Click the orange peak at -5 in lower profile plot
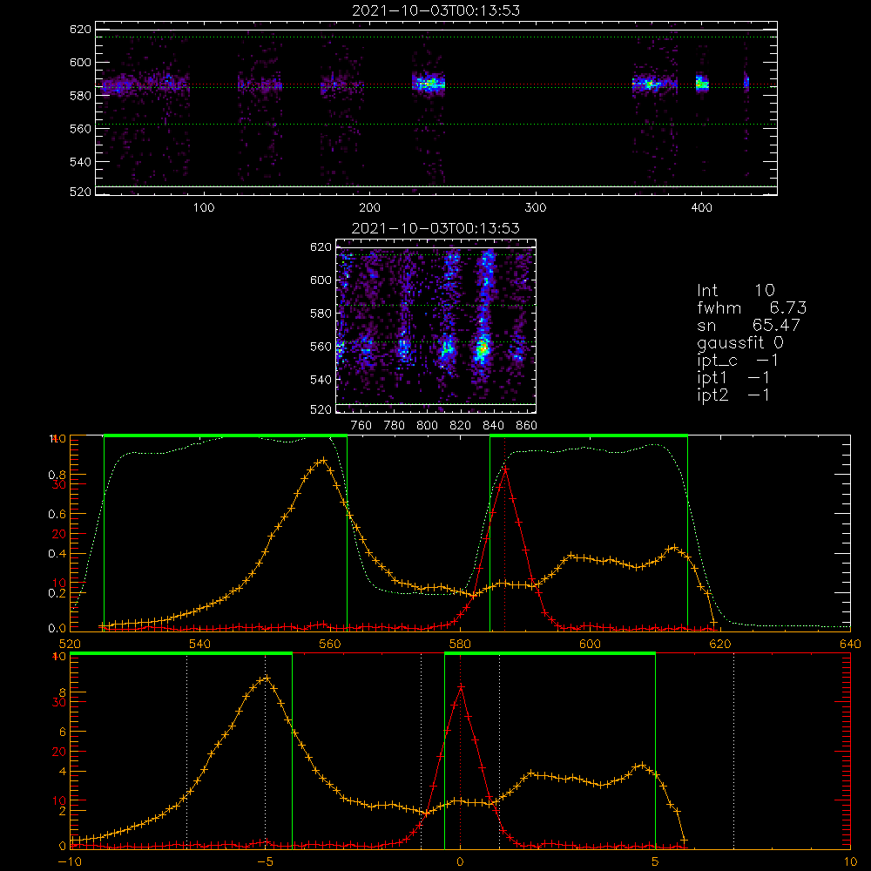 [x=267, y=679]
